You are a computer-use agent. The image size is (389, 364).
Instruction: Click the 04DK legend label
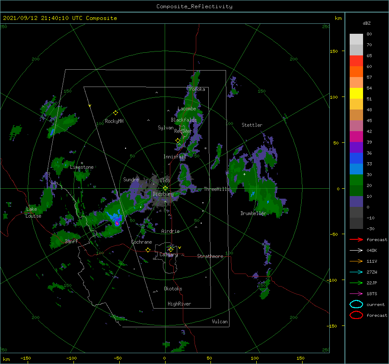click(x=372, y=251)
